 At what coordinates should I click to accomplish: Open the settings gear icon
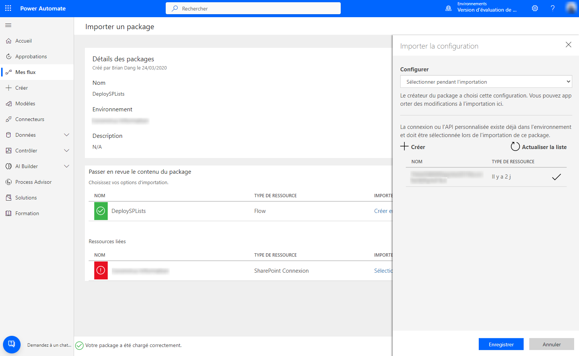click(x=535, y=8)
